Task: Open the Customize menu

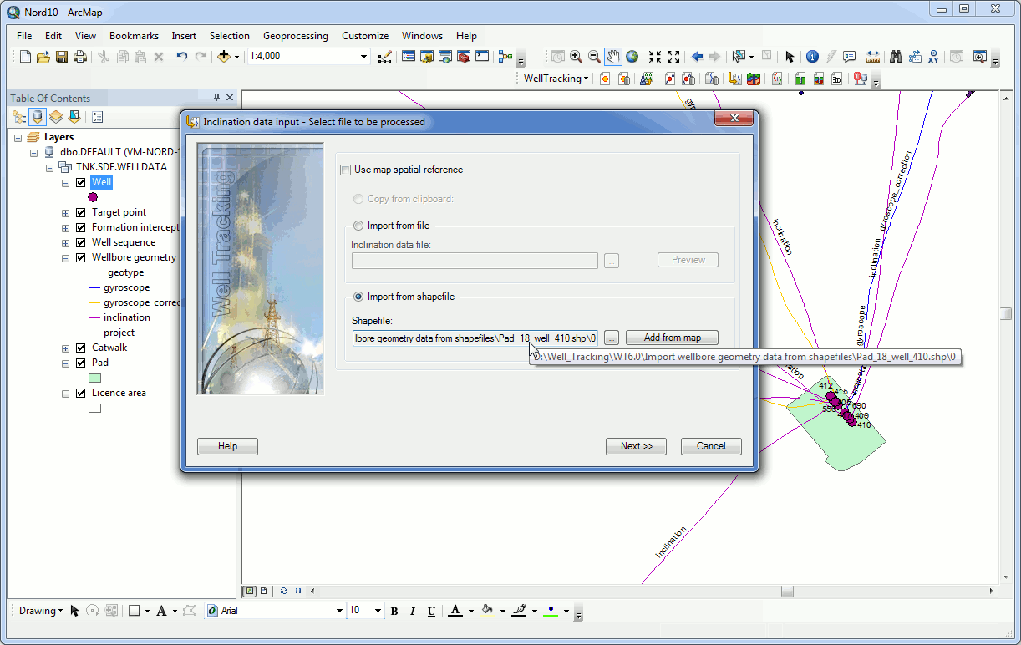Action: coord(365,36)
